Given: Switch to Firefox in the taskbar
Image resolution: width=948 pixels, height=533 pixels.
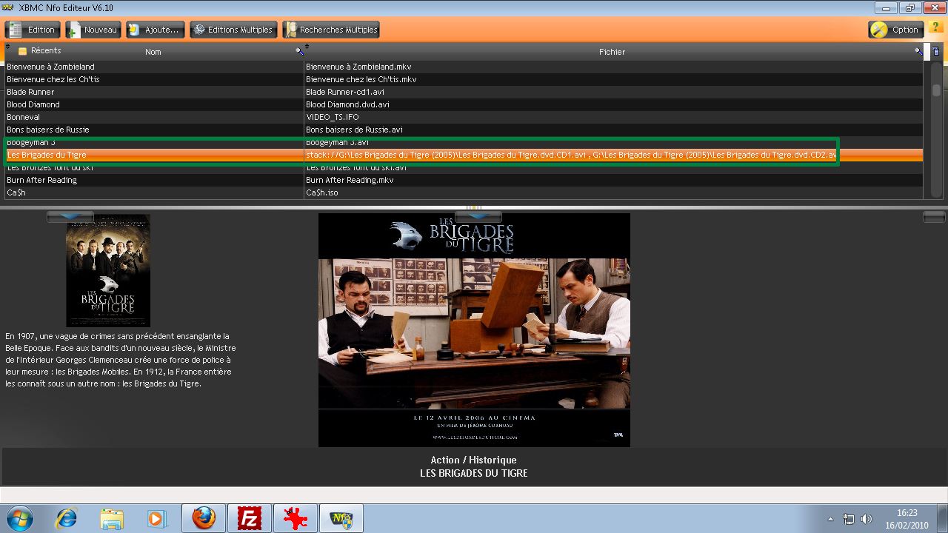Looking at the screenshot, I should pyautogui.click(x=204, y=518).
